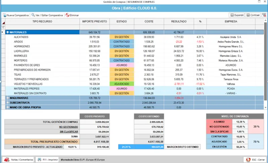Click the scrollbar down arrow
The width and height of the screenshot is (268, 163).
point(265,108)
